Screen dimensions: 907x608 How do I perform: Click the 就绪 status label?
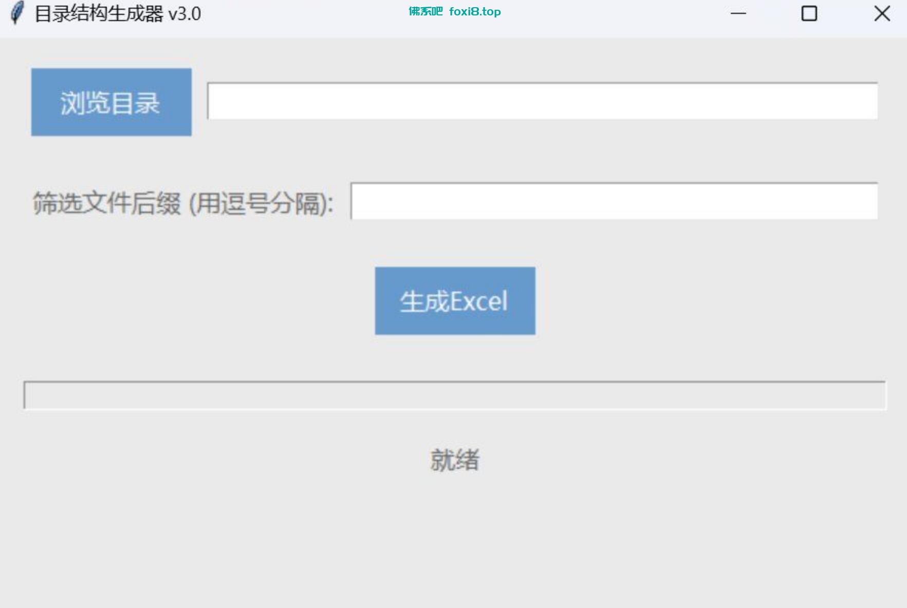click(x=454, y=460)
